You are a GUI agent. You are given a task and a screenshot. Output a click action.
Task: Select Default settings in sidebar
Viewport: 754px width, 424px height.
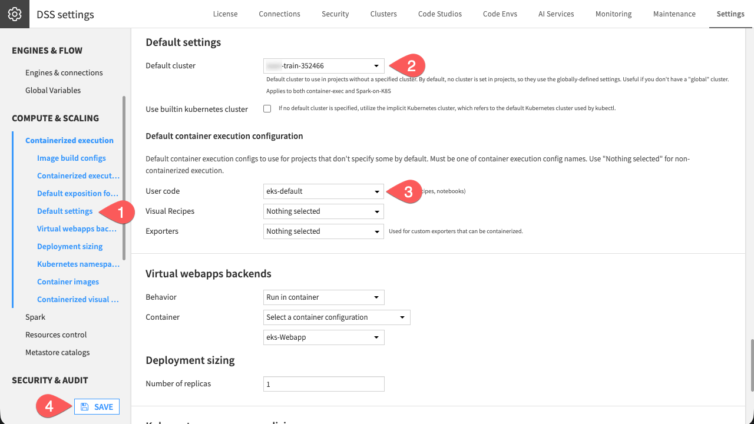65,211
